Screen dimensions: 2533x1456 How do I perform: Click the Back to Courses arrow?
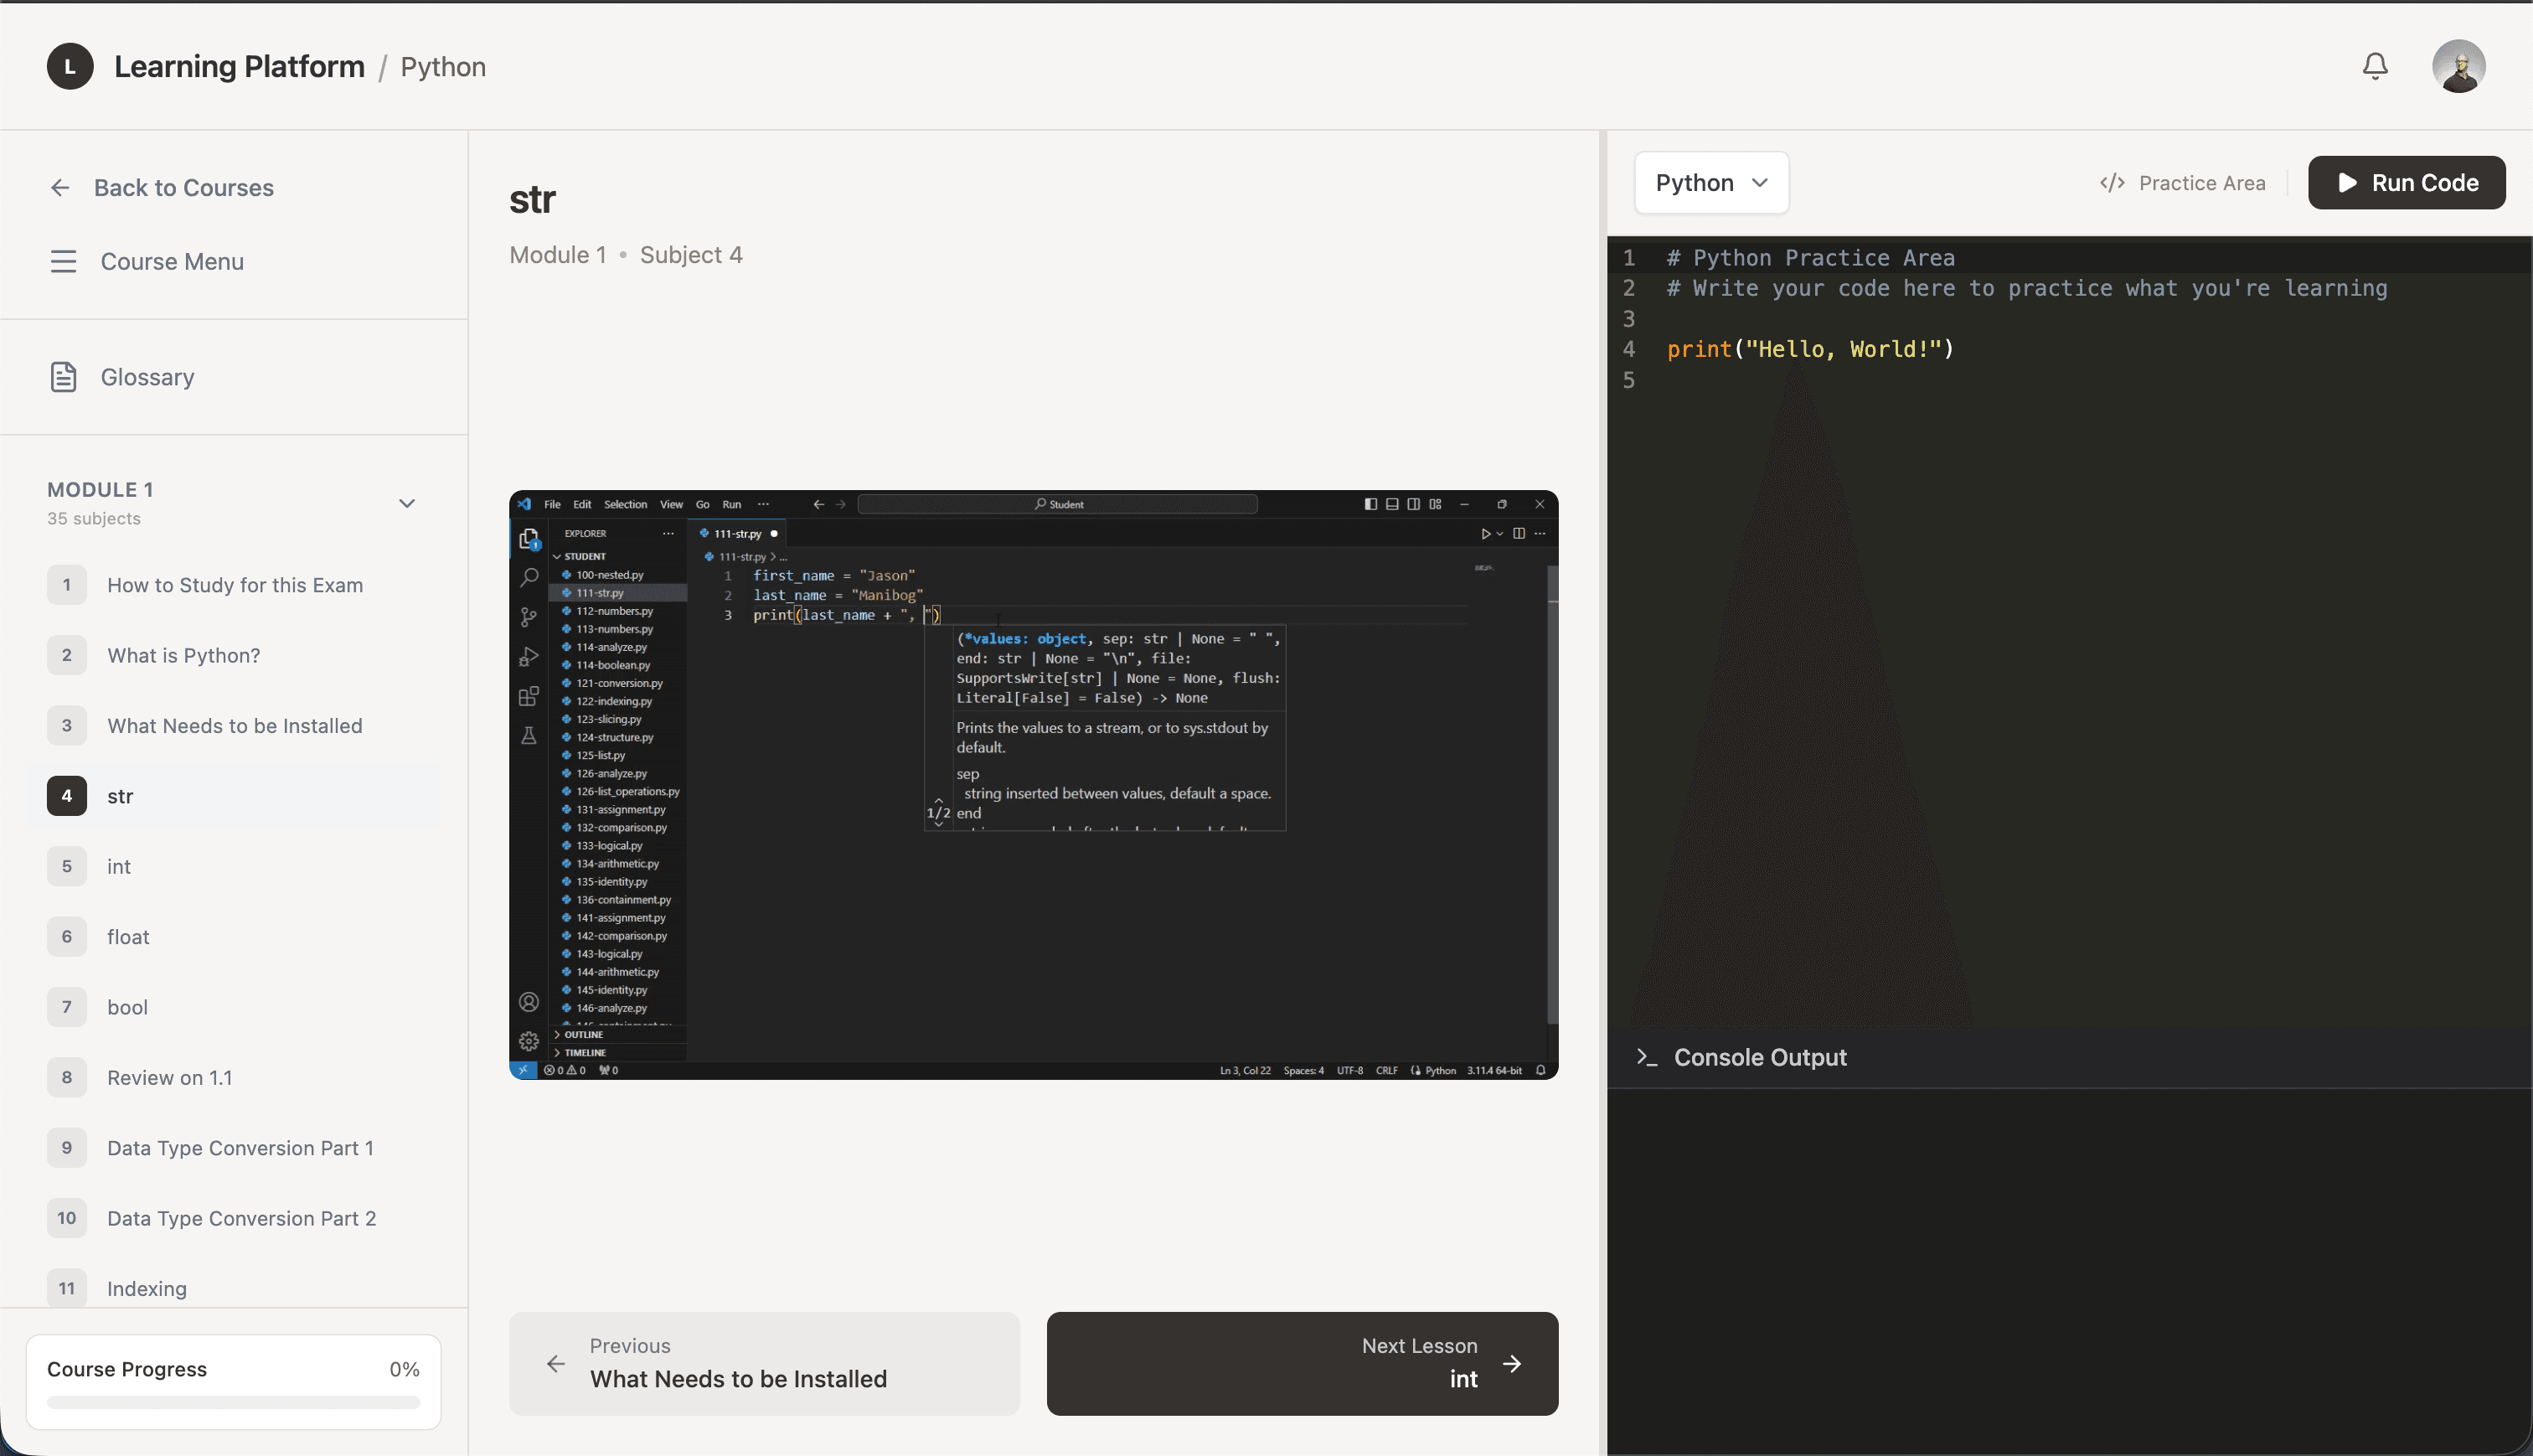point(60,188)
